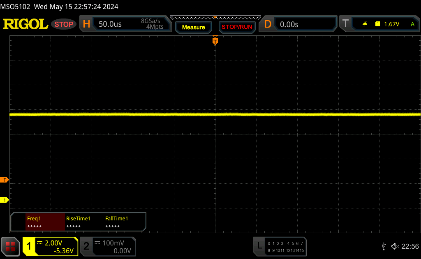
Task: Open the logic analyzer L icon
Action: click(259, 246)
